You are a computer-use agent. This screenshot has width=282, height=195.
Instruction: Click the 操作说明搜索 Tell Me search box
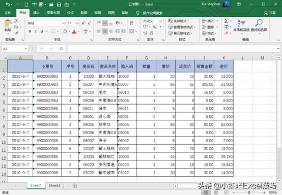click(153, 13)
